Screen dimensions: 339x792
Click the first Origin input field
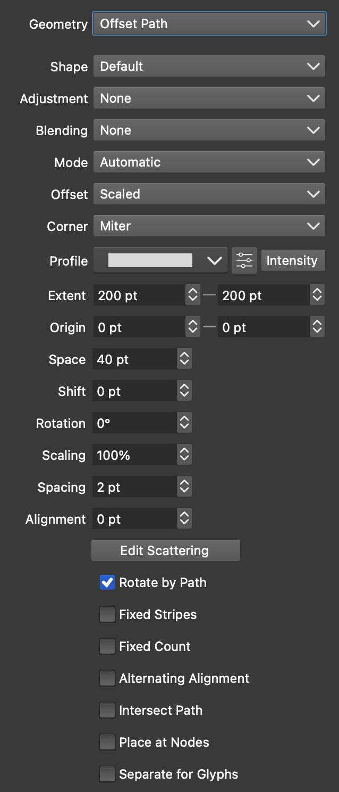(139, 327)
